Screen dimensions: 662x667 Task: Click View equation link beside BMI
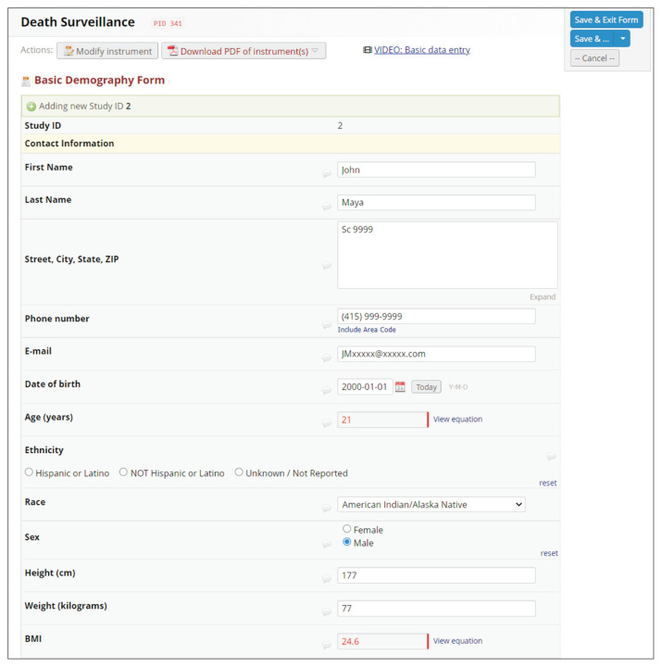click(457, 641)
